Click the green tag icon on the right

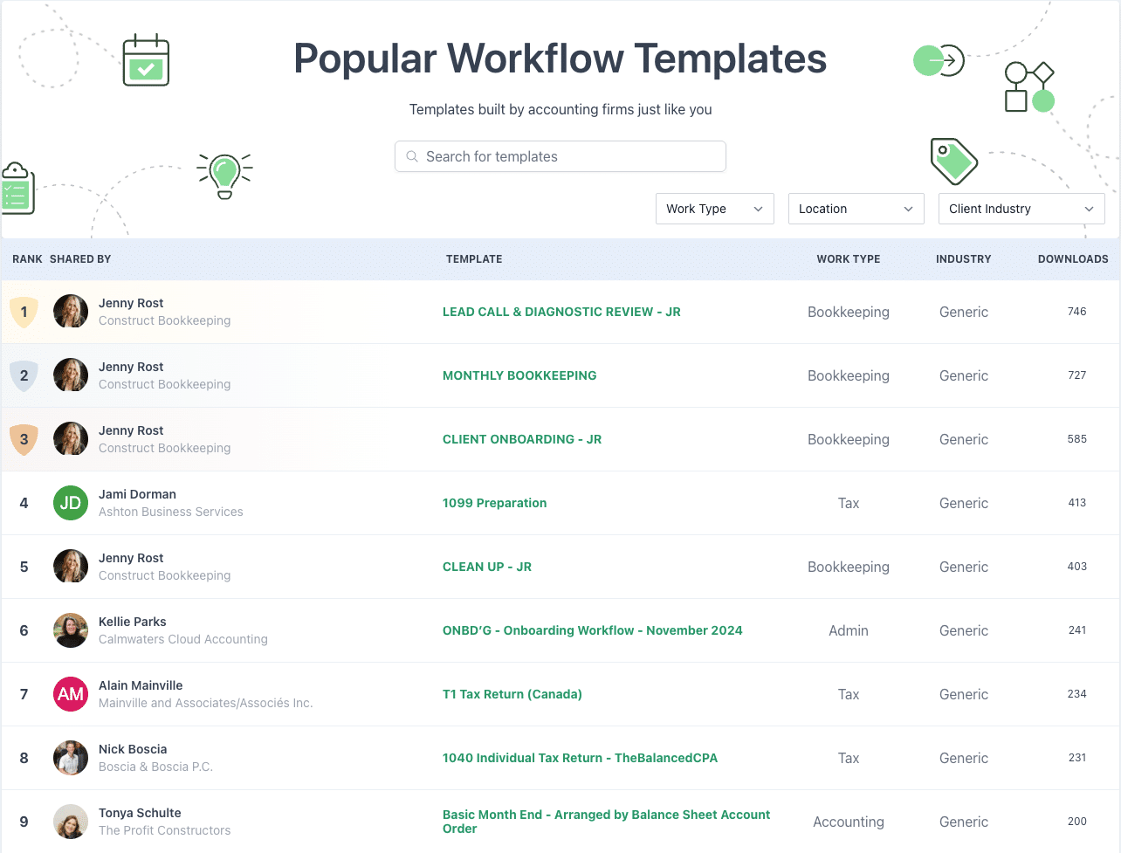pos(954,161)
